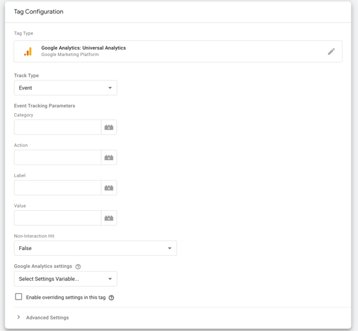The image size is (358, 331).
Task: Open variable picker for Label field
Action: tap(109, 188)
